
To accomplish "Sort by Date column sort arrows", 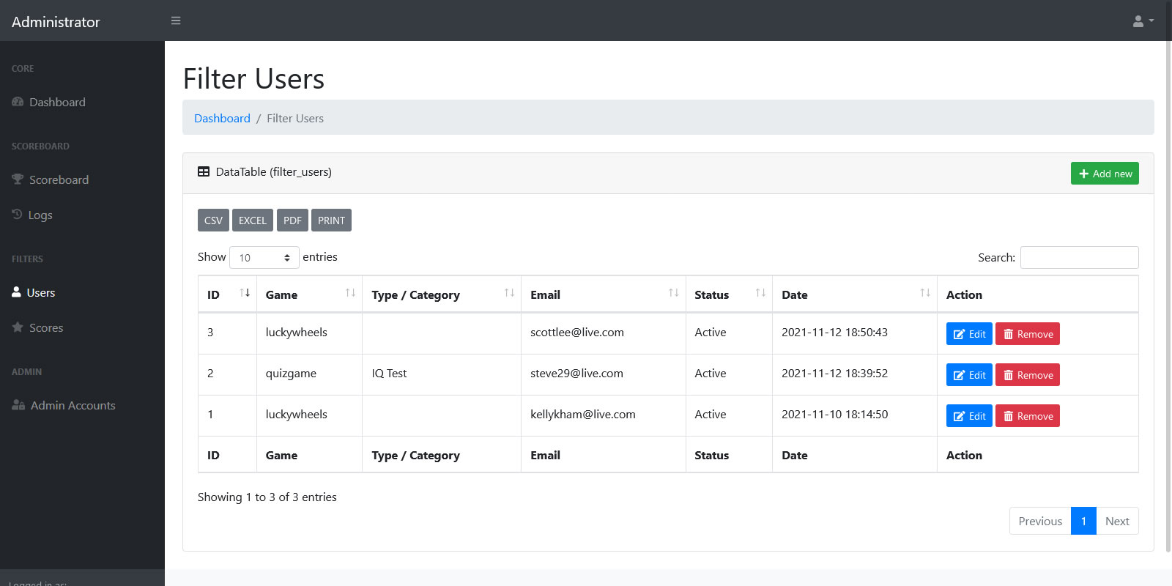I will (x=925, y=294).
